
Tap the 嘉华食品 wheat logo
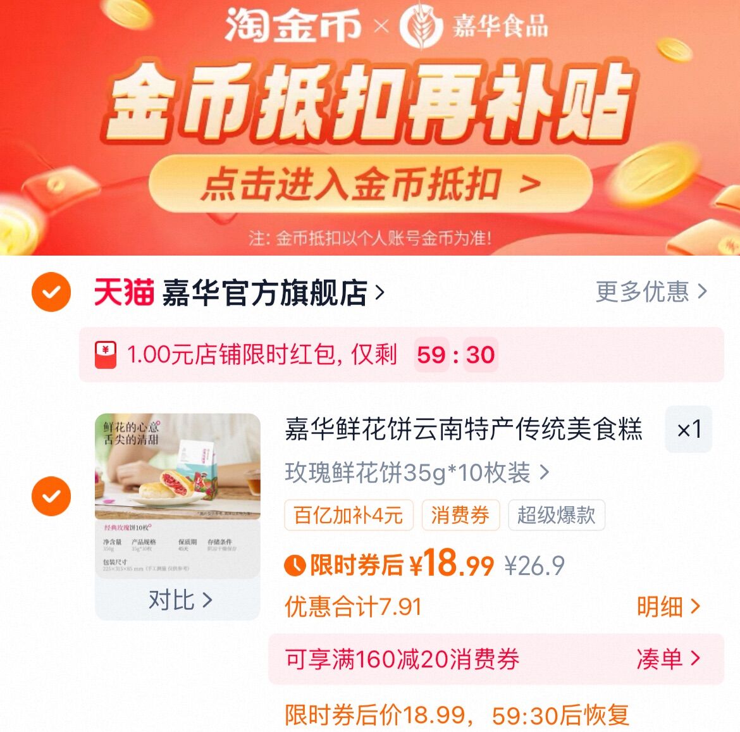tap(421, 26)
